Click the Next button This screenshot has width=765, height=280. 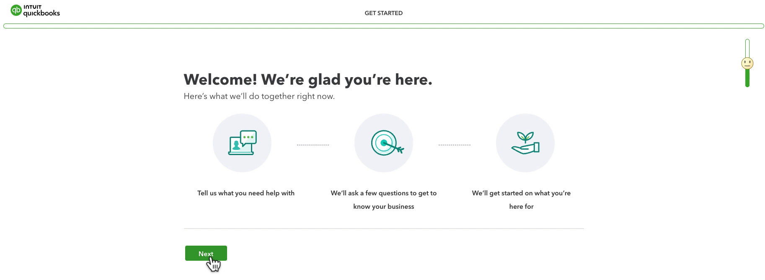206,253
